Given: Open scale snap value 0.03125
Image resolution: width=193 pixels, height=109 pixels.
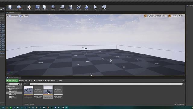Looking at the screenshot, I should (x=174, y=16).
